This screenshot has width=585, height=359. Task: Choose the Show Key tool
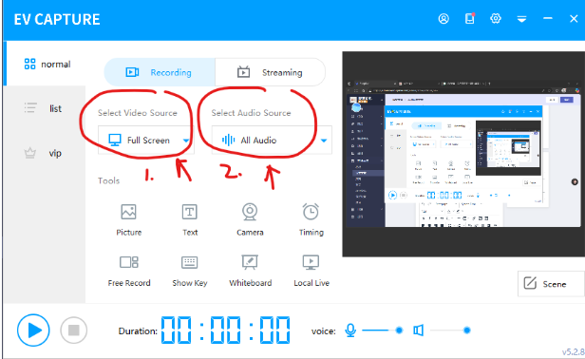coord(190,271)
